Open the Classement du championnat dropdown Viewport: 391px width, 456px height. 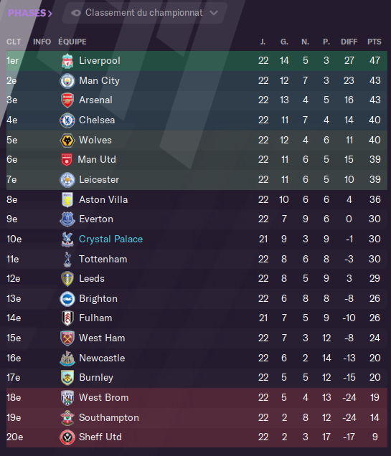coord(144,13)
